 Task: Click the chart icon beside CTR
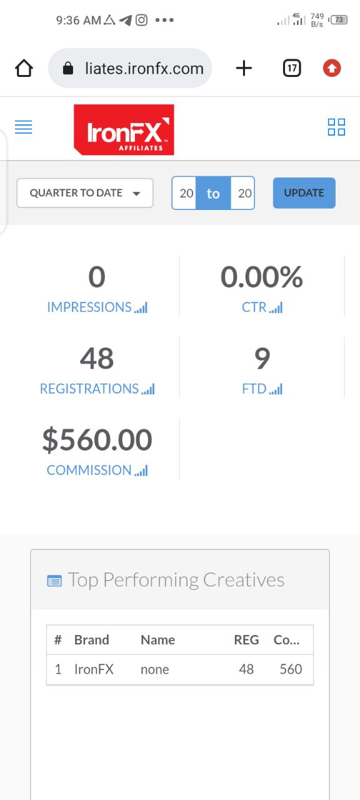coord(276,307)
